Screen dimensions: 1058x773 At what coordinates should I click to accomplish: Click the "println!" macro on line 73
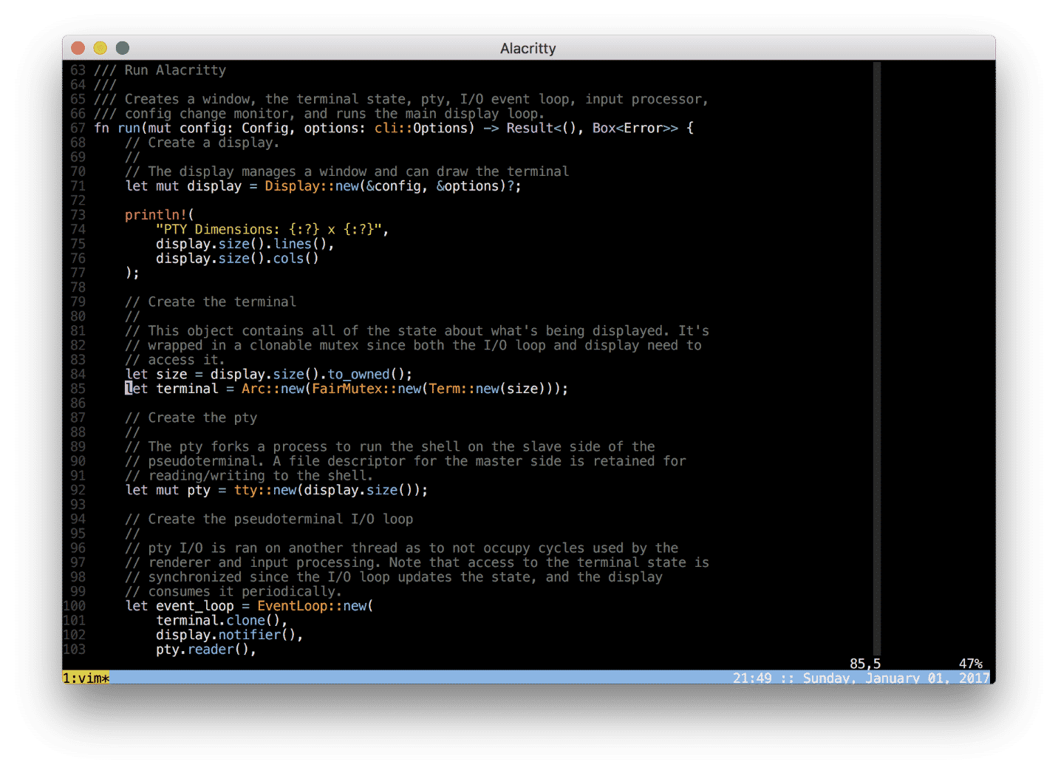click(154, 214)
